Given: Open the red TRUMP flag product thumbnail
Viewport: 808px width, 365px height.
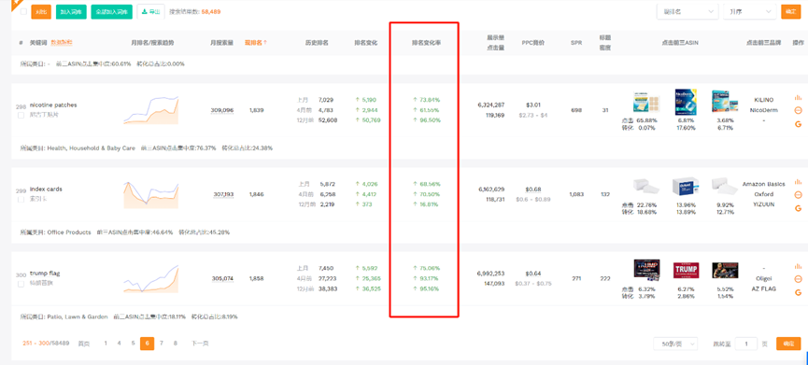Looking at the screenshot, I should (687, 270).
